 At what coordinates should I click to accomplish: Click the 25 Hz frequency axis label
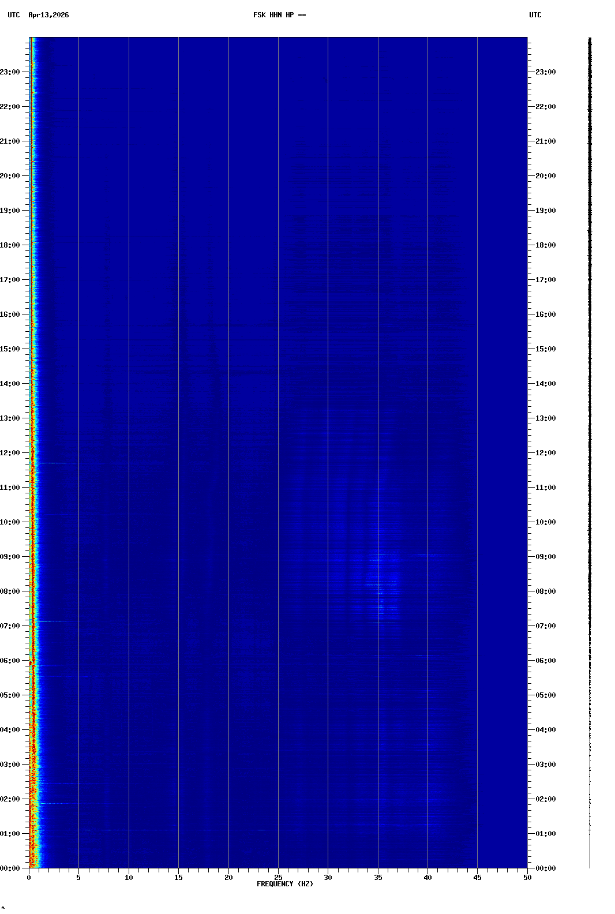coord(278,878)
